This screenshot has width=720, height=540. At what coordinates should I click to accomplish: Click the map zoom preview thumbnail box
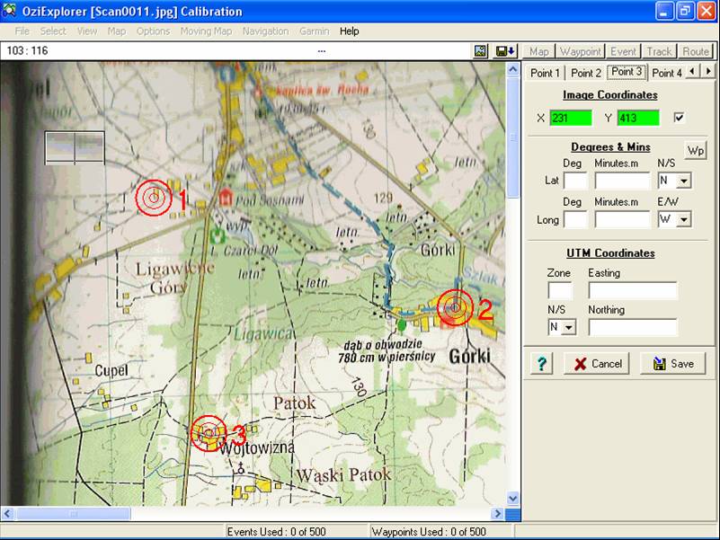point(75,148)
